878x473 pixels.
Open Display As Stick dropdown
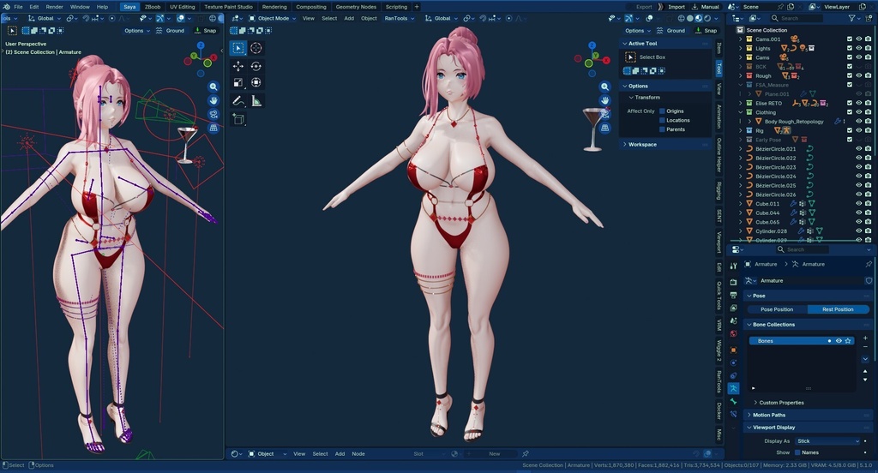[x=827, y=441]
